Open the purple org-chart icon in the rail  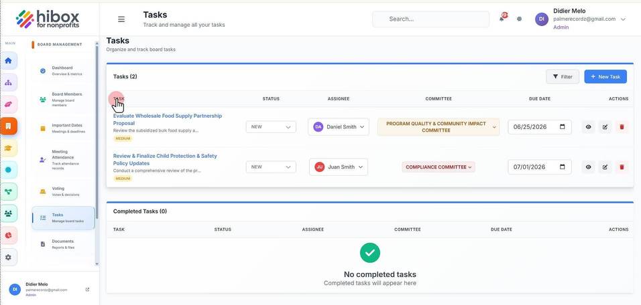[x=9, y=83]
